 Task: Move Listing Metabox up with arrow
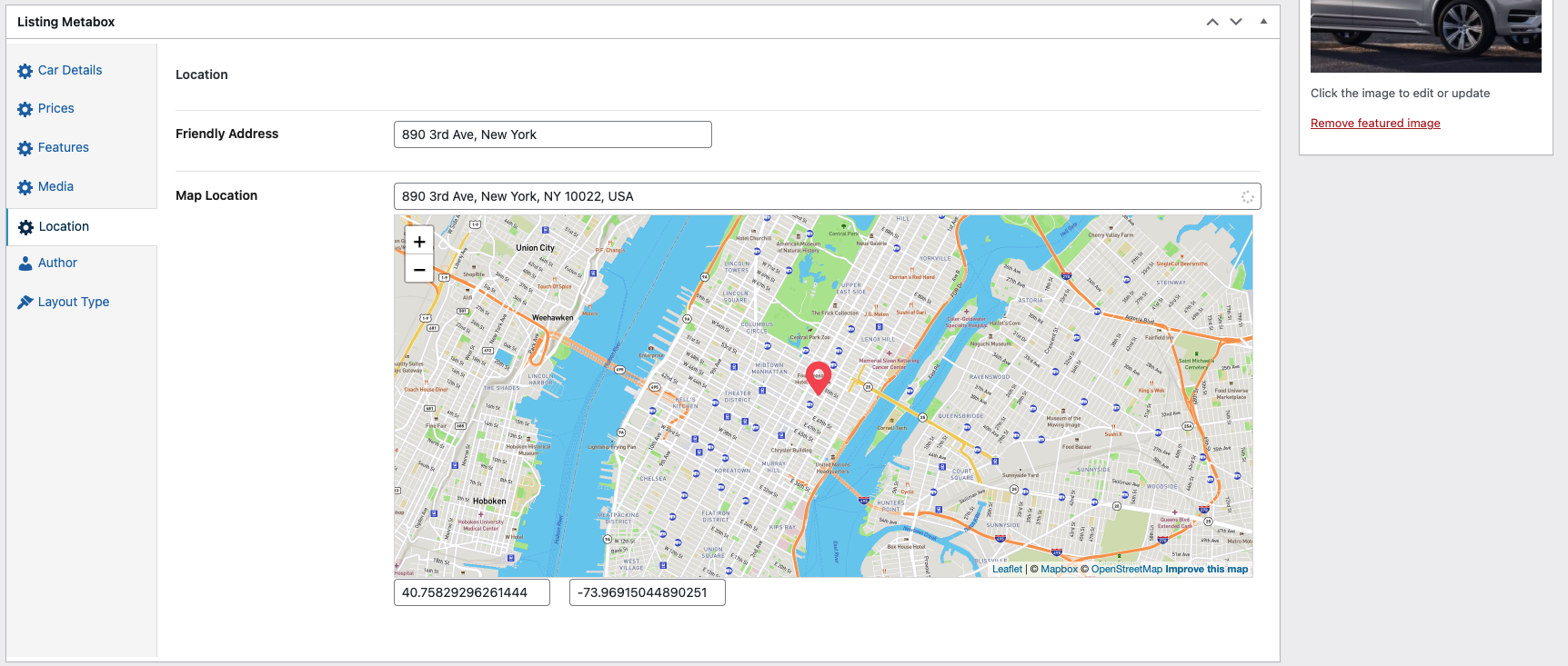1212,22
